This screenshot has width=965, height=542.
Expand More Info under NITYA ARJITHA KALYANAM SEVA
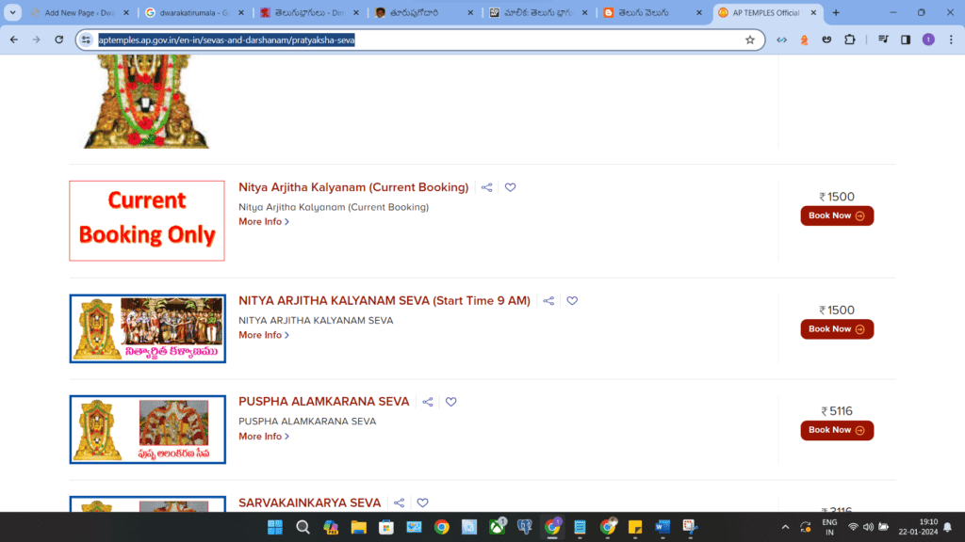[264, 335]
